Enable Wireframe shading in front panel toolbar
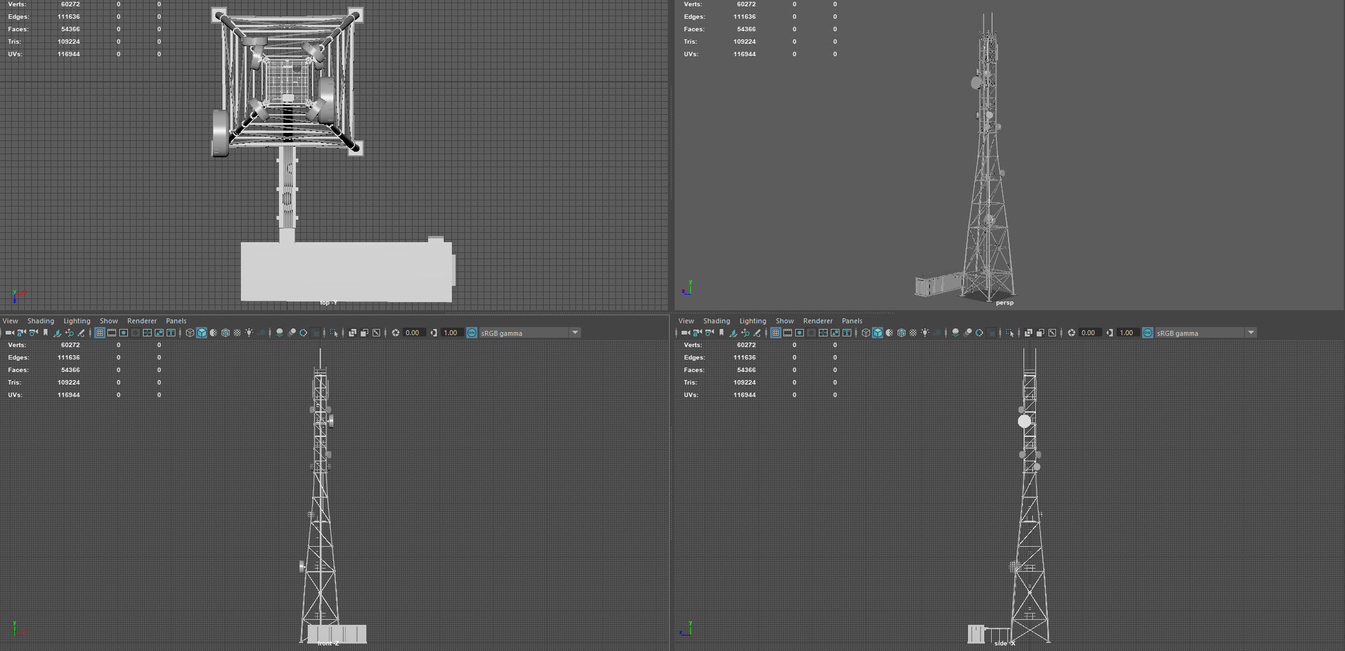Viewport: 1345px width, 651px height. click(190, 333)
